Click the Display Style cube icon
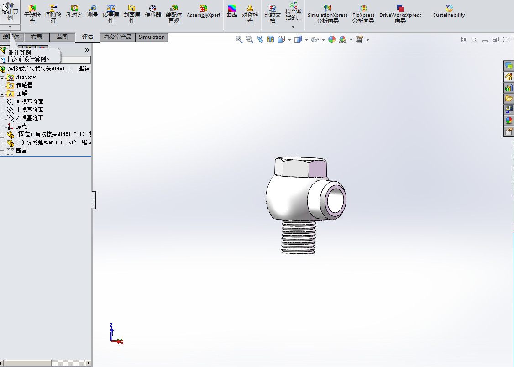 (298, 40)
